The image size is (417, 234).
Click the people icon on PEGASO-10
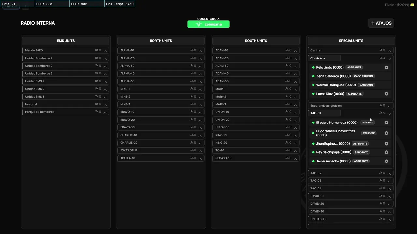(287, 158)
